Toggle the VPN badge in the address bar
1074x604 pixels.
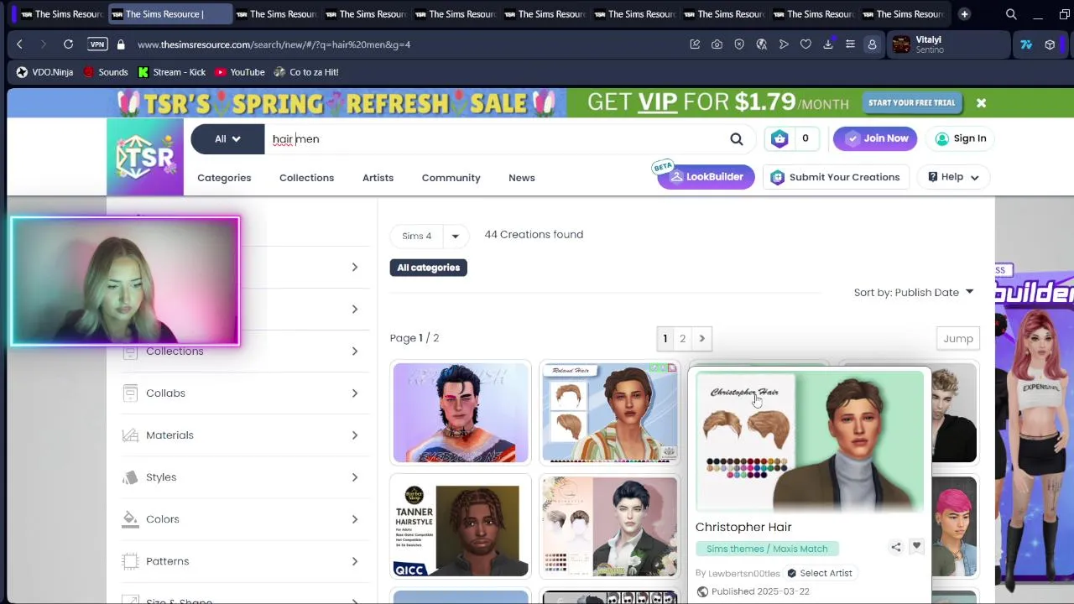click(97, 44)
